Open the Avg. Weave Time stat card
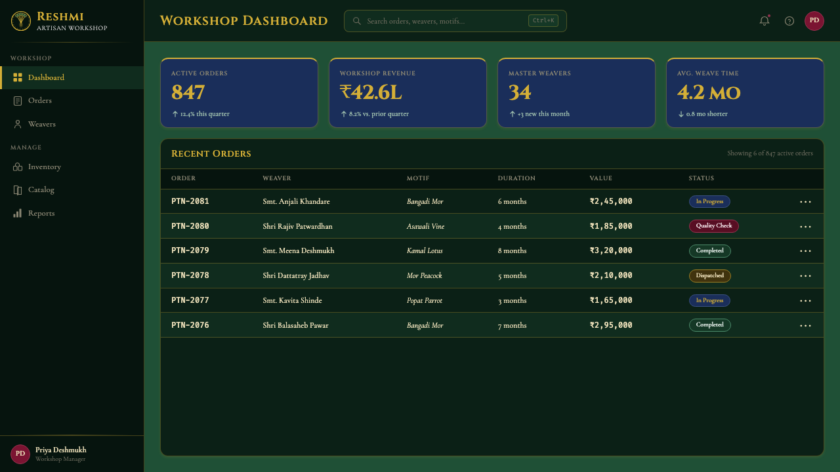Viewport: 840px width, 472px height. pyautogui.click(x=745, y=92)
